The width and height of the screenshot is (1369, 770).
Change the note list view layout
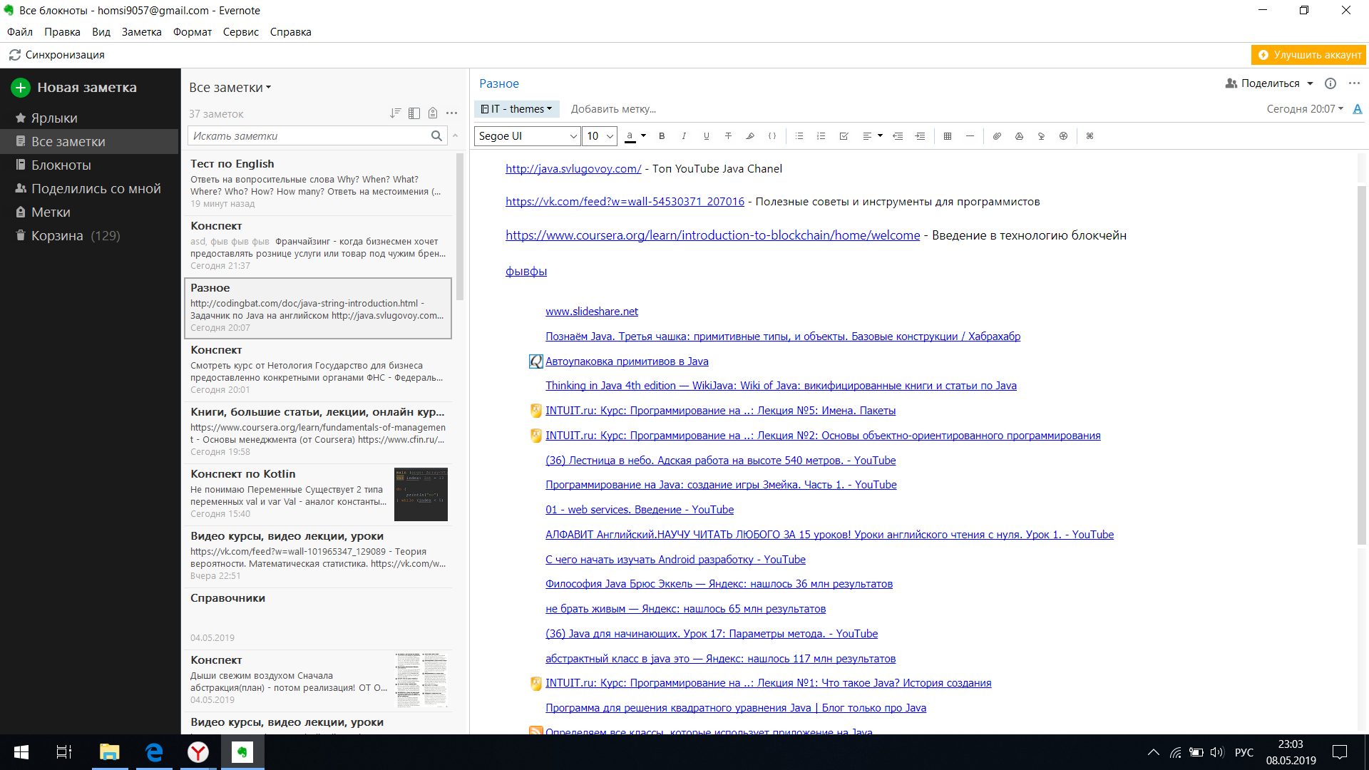[414, 113]
